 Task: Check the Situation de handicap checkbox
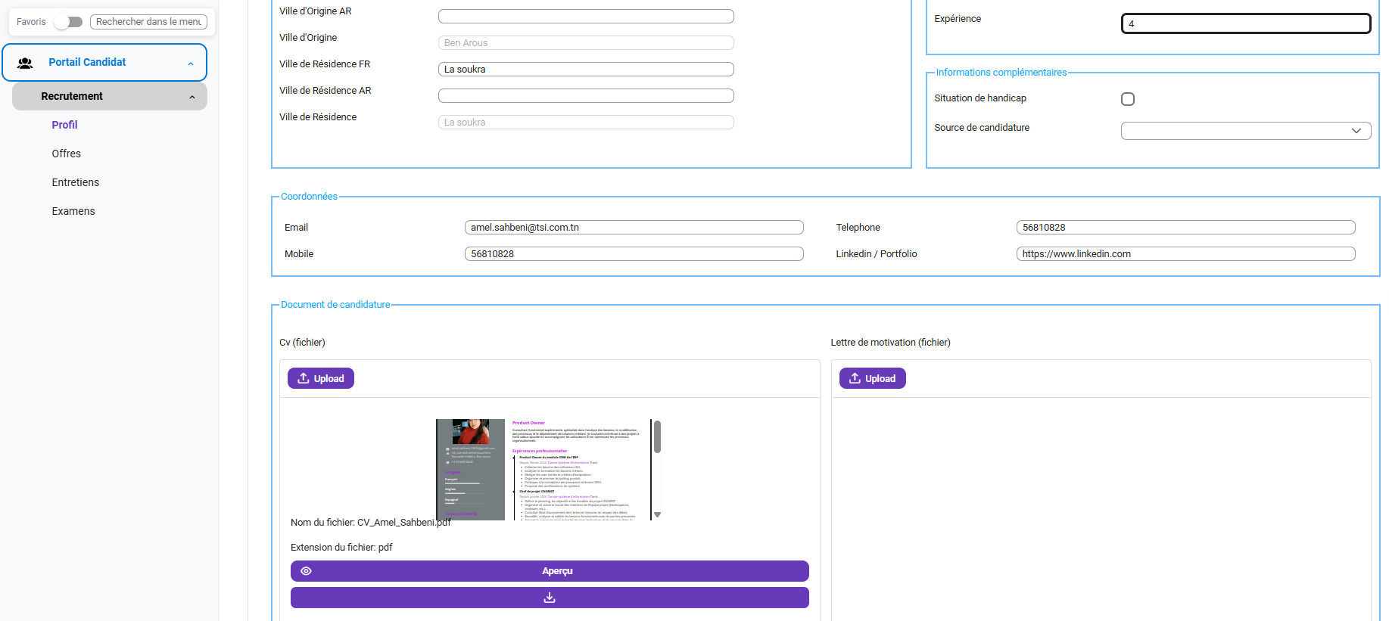click(x=1128, y=99)
